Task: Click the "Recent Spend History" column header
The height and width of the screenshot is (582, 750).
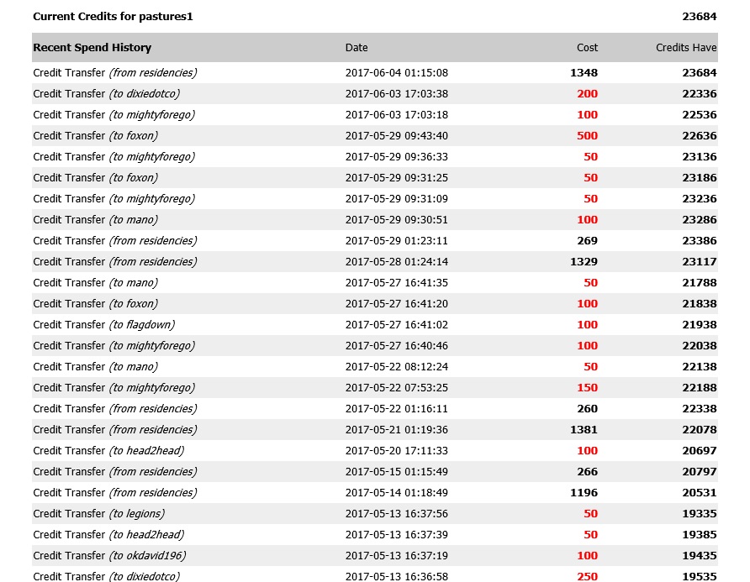Action: (92, 48)
